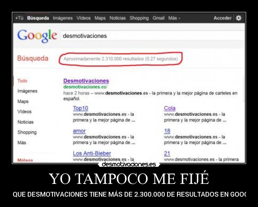Filter results by Maps in sidebar
The width and height of the screenshot is (258, 207).
23,102
